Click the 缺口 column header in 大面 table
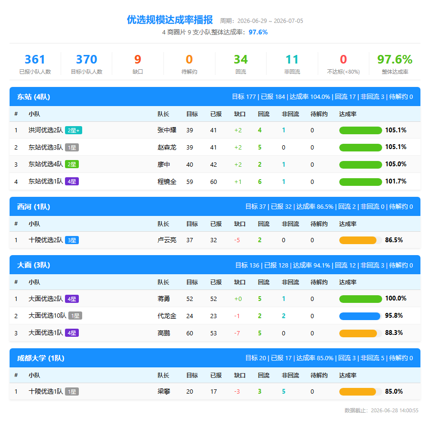430x429 pixels. click(240, 282)
